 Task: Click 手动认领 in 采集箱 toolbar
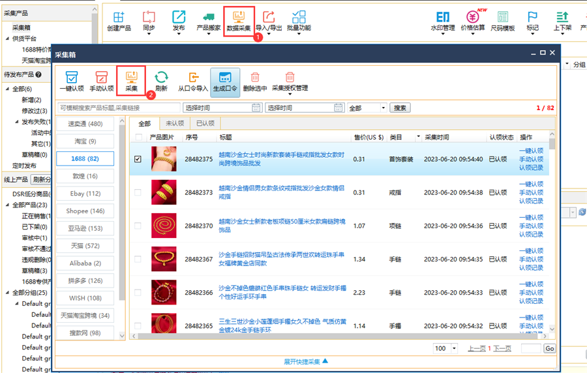pyautogui.click(x=102, y=81)
